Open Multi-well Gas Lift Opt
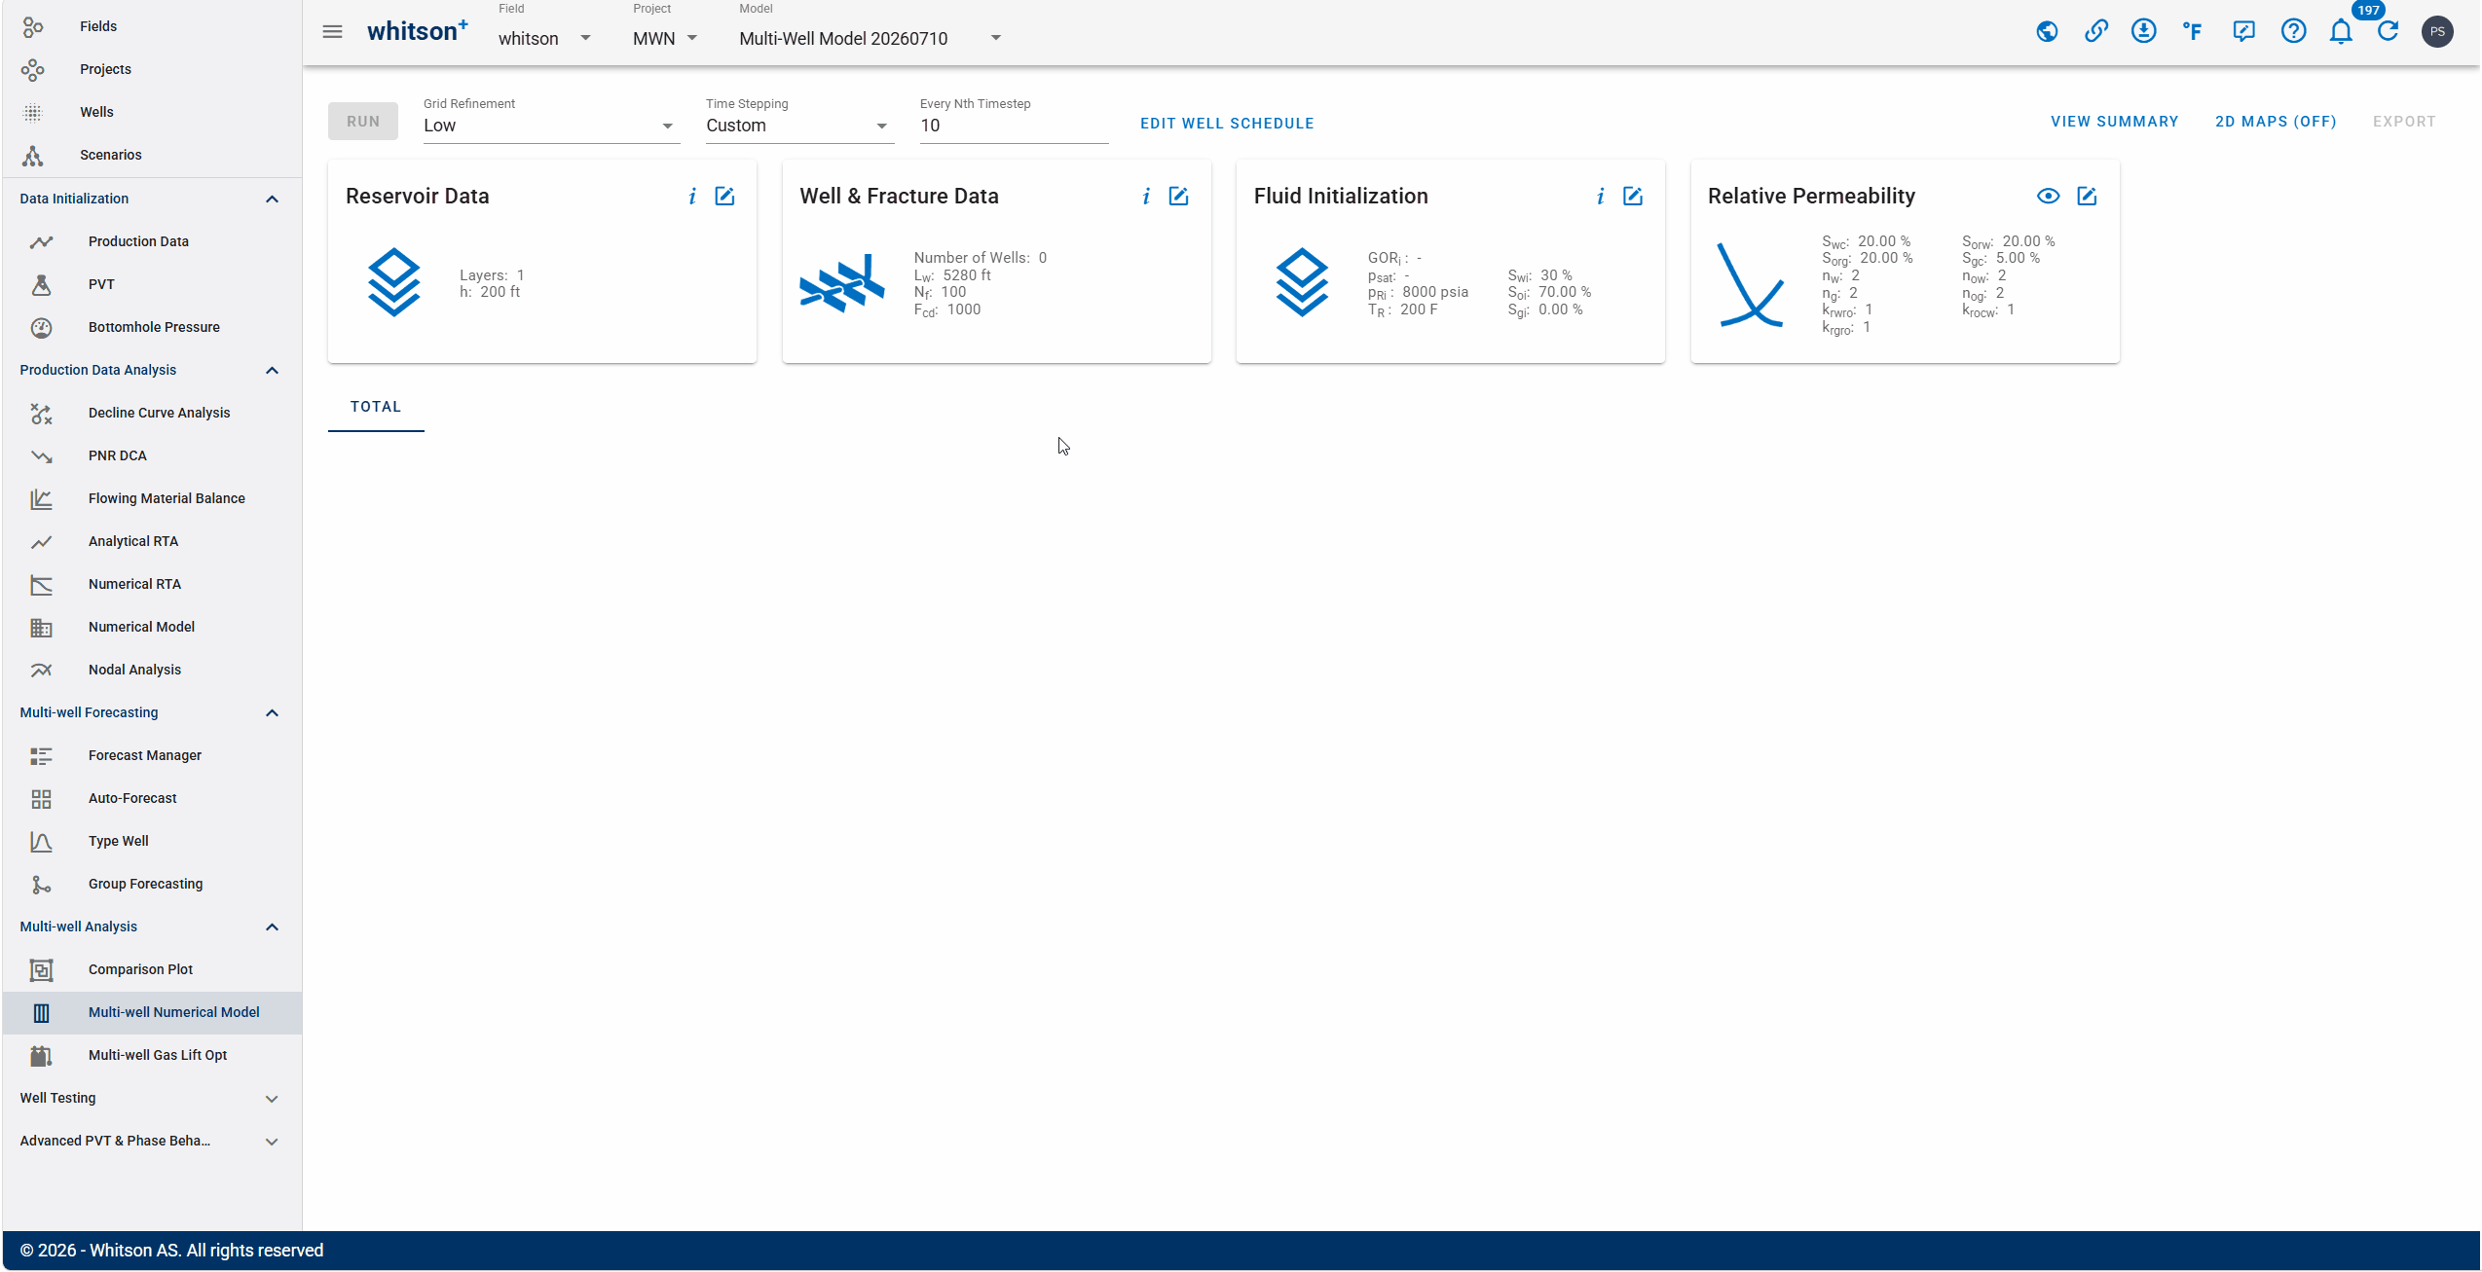 (x=151, y=1055)
